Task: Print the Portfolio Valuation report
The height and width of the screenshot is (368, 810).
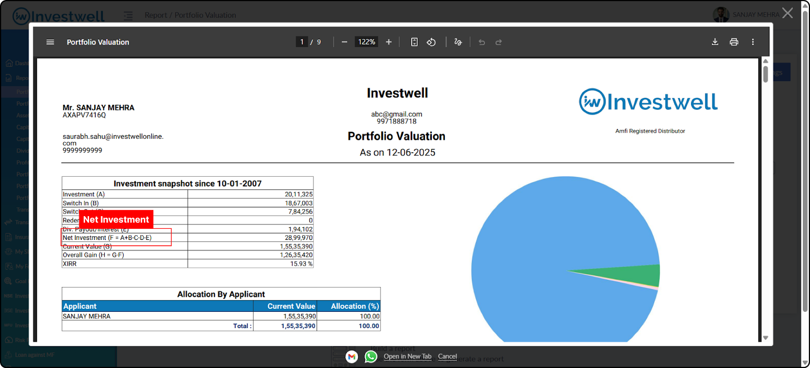Action: pos(734,42)
